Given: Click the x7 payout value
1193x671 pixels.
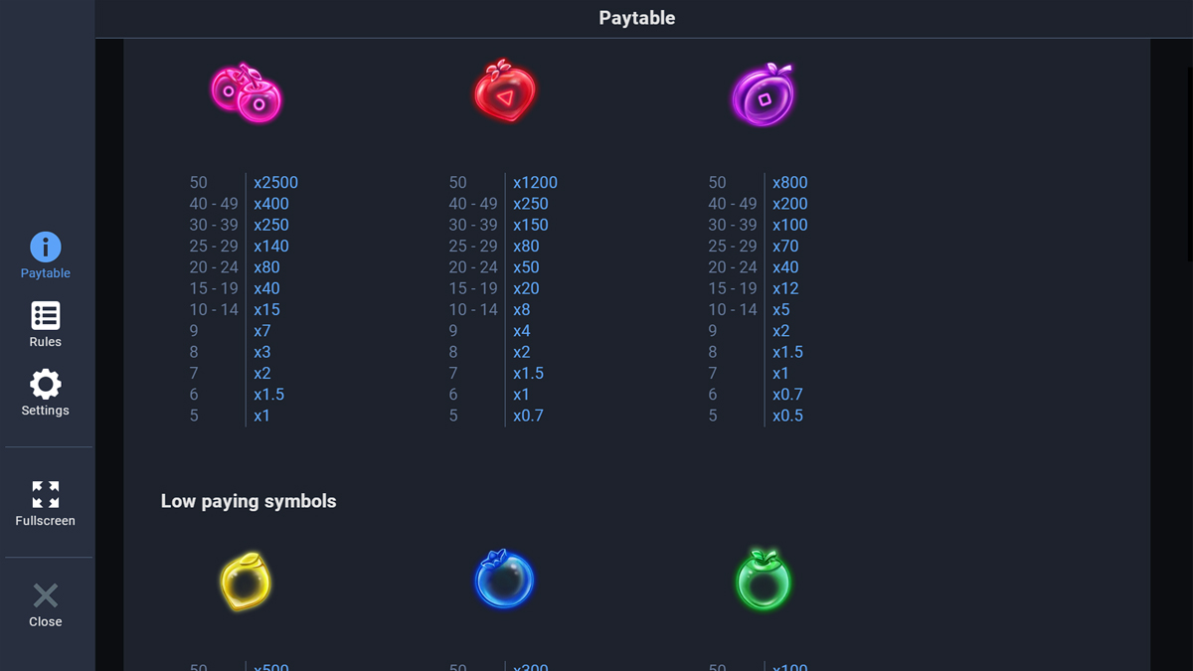Looking at the screenshot, I should pyautogui.click(x=262, y=331).
